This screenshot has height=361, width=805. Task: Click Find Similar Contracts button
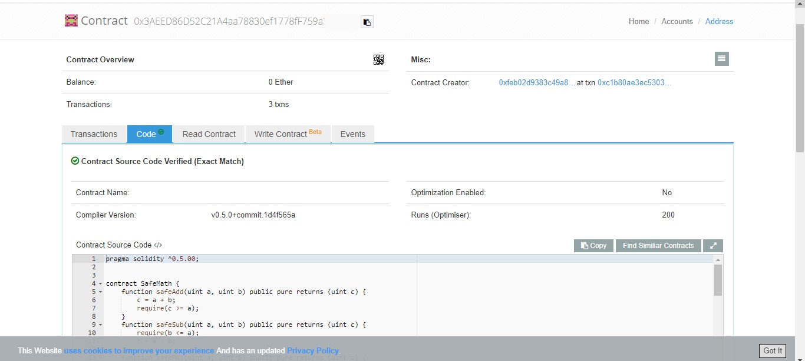coord(658,246)
